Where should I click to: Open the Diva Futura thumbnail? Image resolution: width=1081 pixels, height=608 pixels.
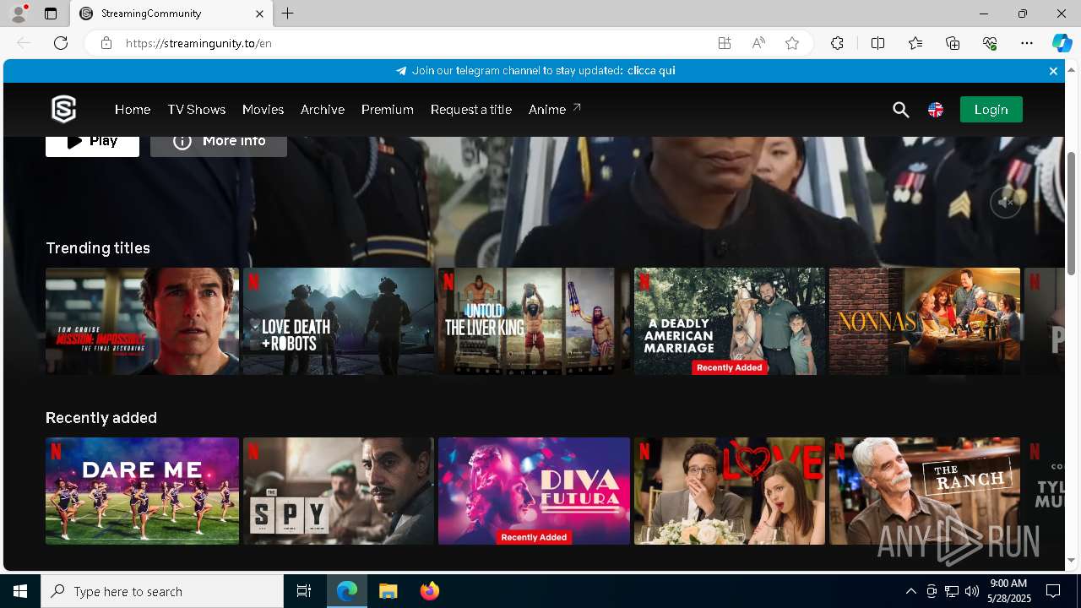[534, 491]
